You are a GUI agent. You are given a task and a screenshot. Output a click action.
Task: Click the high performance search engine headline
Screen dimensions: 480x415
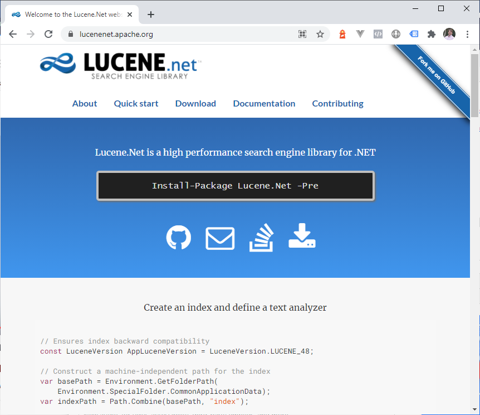(x=235, y=152)
